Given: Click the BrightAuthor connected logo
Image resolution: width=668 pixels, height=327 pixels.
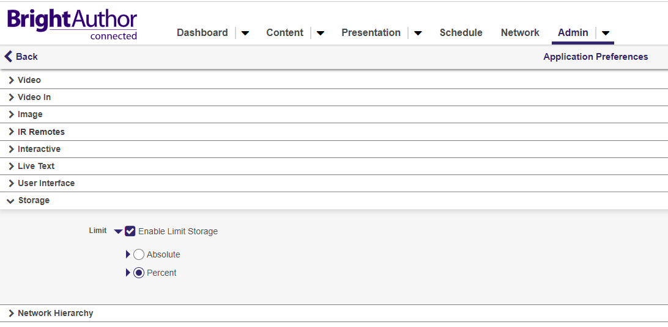Looking at the screenshot, I should 72,24.
